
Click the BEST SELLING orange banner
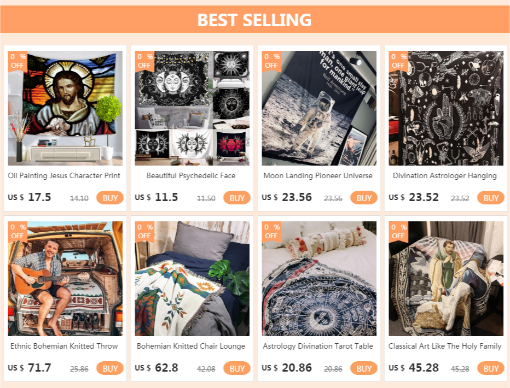coord(254,19)
